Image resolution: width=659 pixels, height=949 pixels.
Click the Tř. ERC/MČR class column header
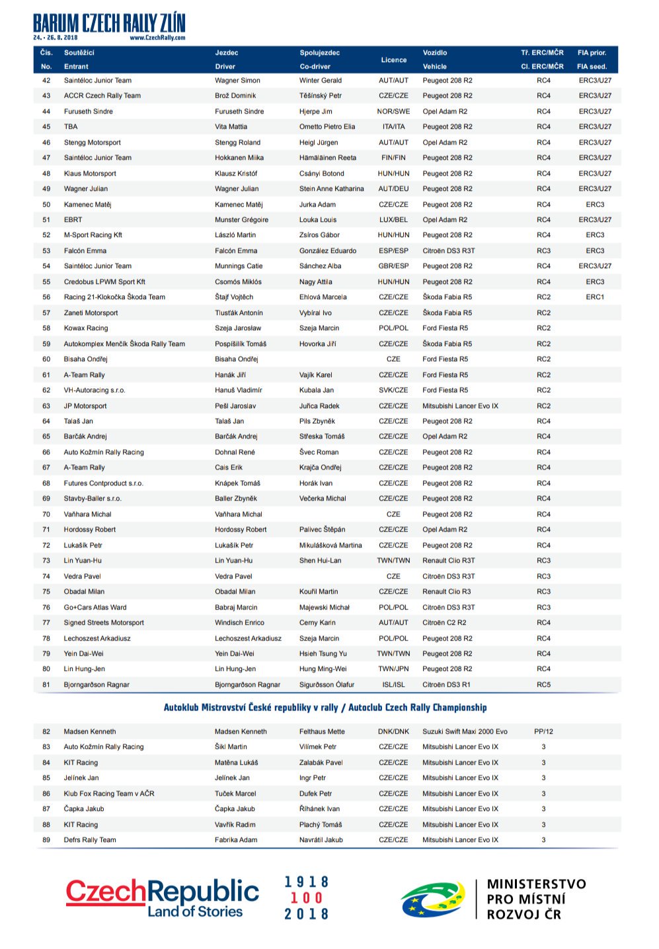(x=542, y=59)
